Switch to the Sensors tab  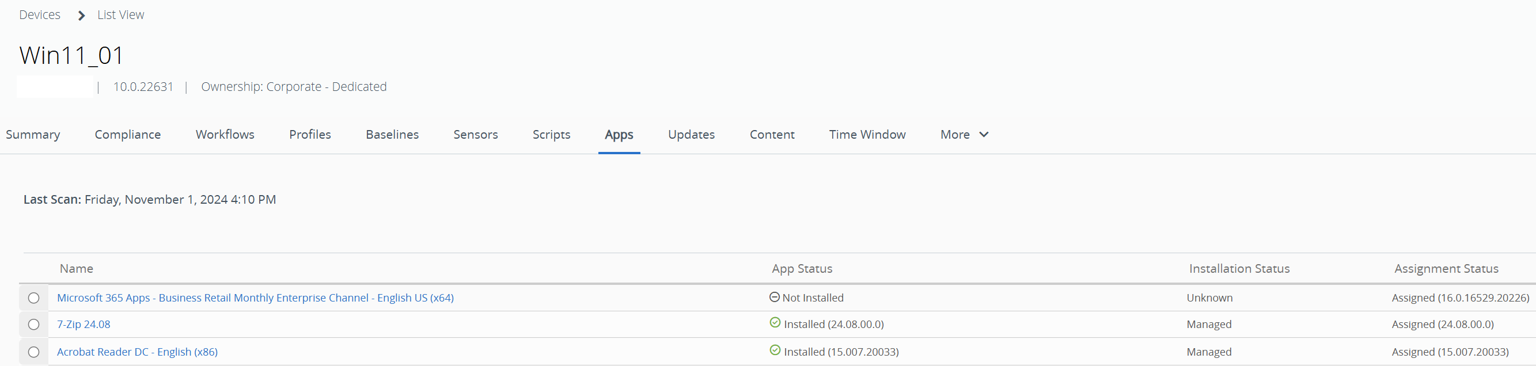coord(475,135)
